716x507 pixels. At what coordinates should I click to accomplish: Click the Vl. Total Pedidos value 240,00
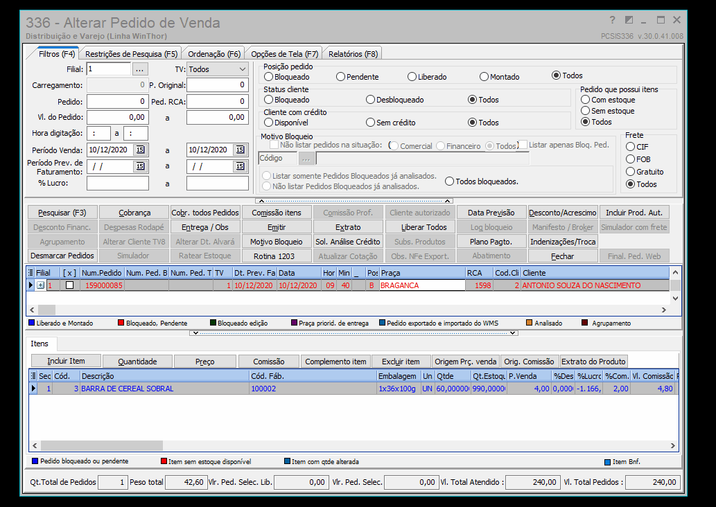[x=652, y=482]
